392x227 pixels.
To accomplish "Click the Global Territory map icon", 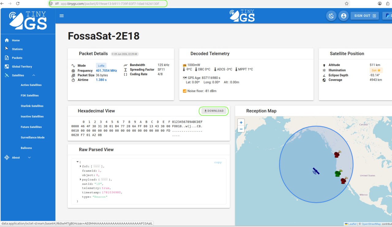I will (x=7, y=66).
